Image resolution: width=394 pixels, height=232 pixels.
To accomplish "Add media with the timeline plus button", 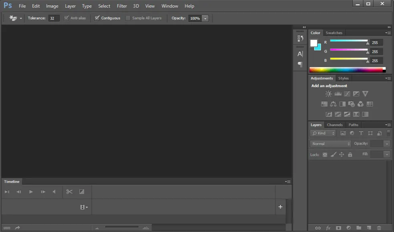I will (280, 207).
